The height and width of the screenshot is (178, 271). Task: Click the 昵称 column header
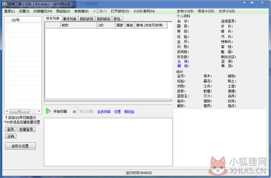(79, 25)
